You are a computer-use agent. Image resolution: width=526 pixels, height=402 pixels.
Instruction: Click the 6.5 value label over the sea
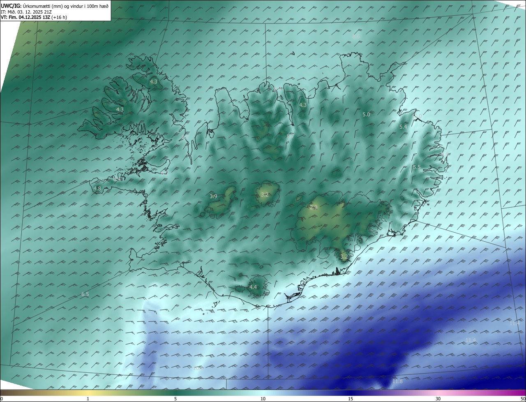click(85, 294)
